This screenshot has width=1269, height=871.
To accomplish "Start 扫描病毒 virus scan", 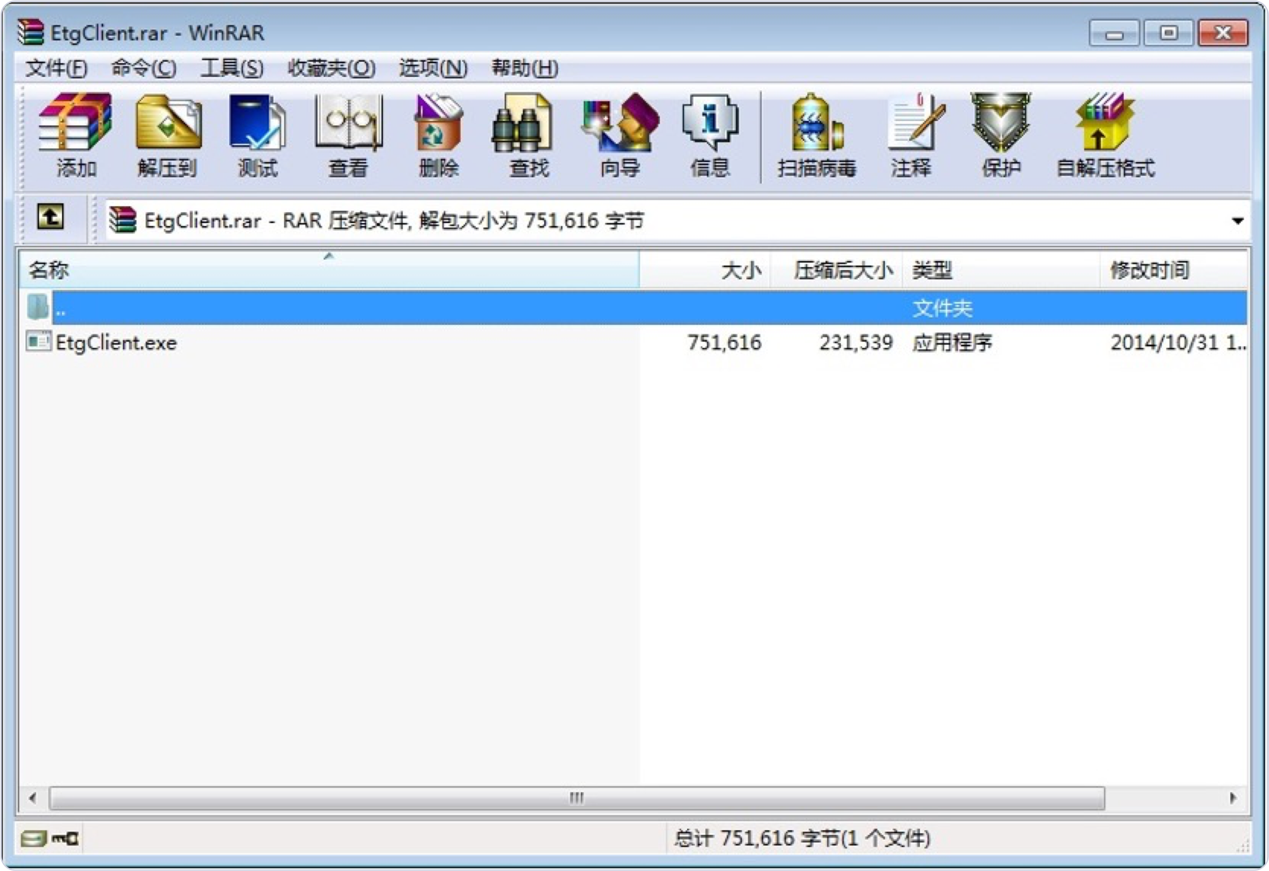I will (816, 136).
